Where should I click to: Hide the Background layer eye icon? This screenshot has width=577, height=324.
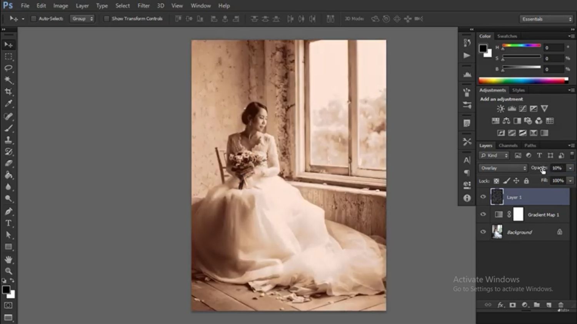483,232
